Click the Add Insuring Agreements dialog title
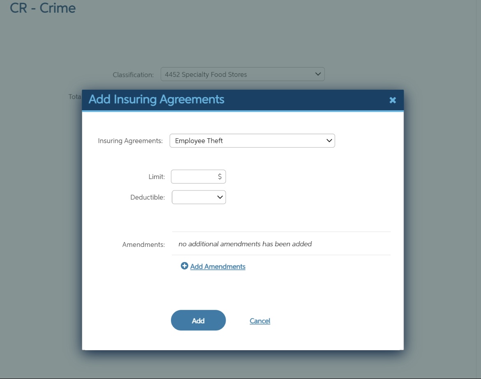This screenshot has width=481, height=379. [157, 100]
